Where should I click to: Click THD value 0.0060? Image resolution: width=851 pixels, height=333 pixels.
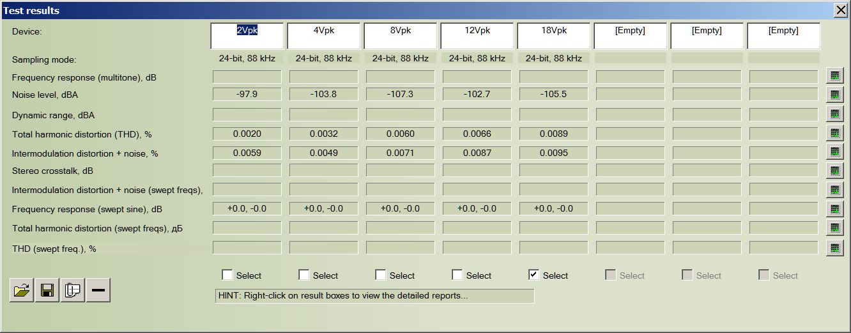point(401,134)
